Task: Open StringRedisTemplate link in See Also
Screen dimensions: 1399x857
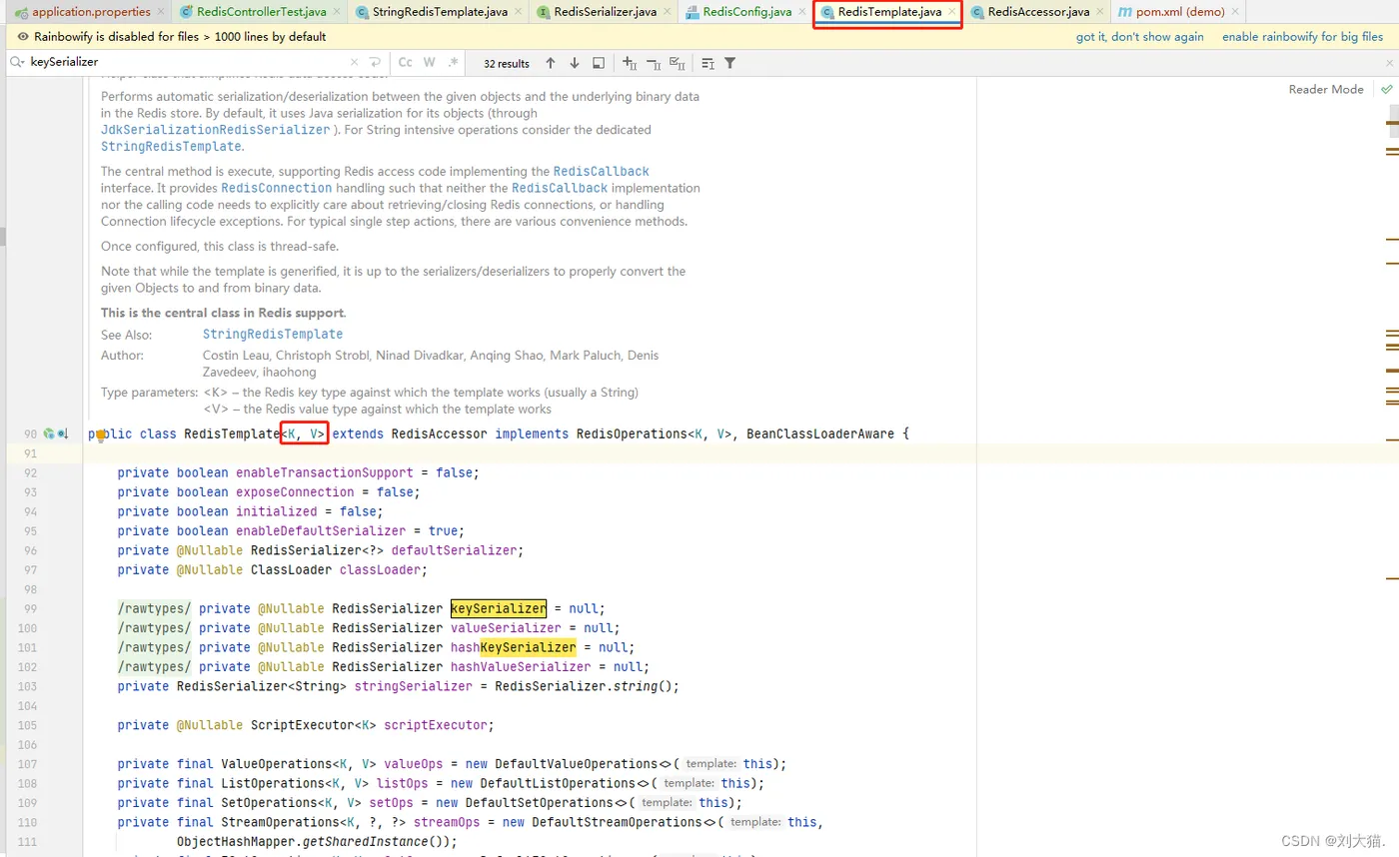Action: [x=273, y=335]
